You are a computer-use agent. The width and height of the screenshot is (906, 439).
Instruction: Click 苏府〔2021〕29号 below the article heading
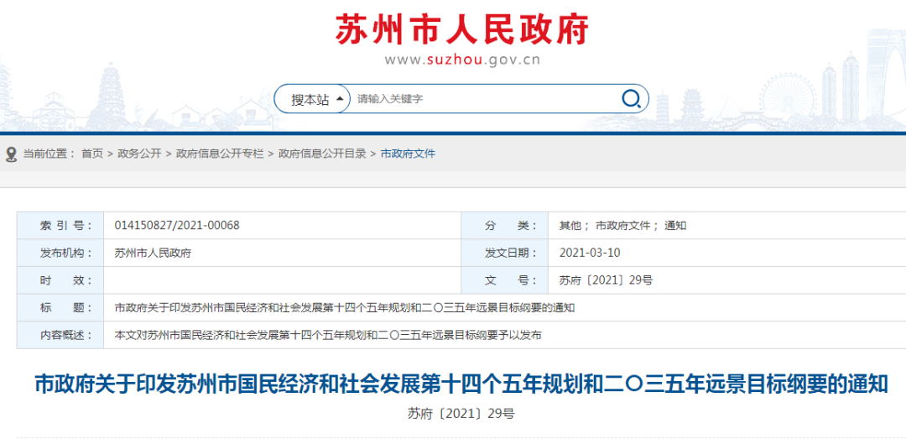click(461, 414)
